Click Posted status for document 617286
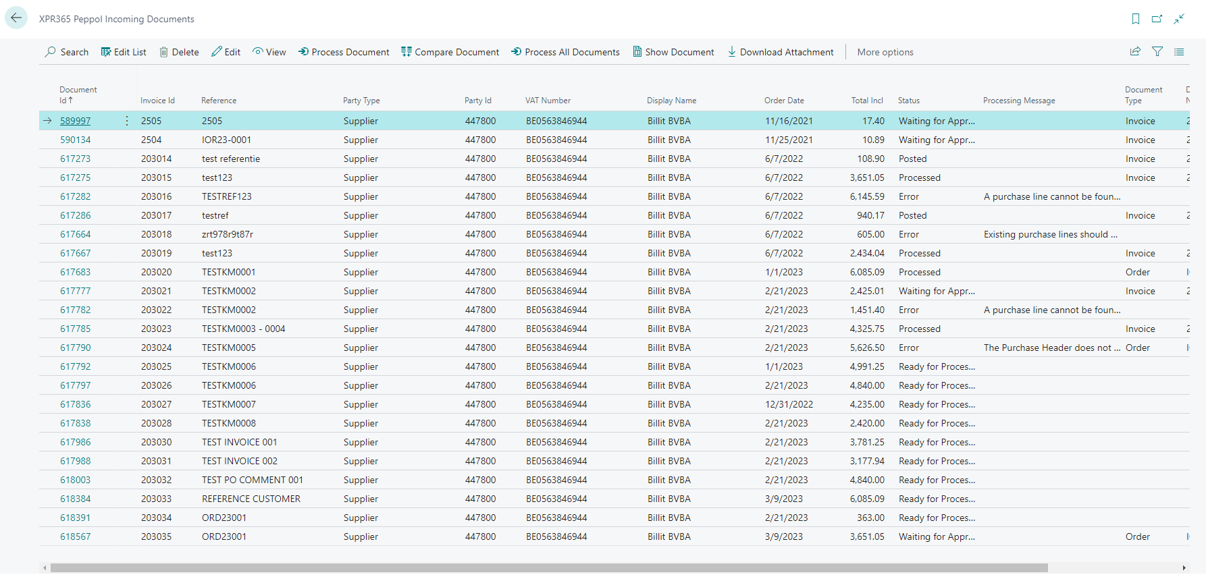Screen dimensions: 1206x581 [x=913, y=215]
